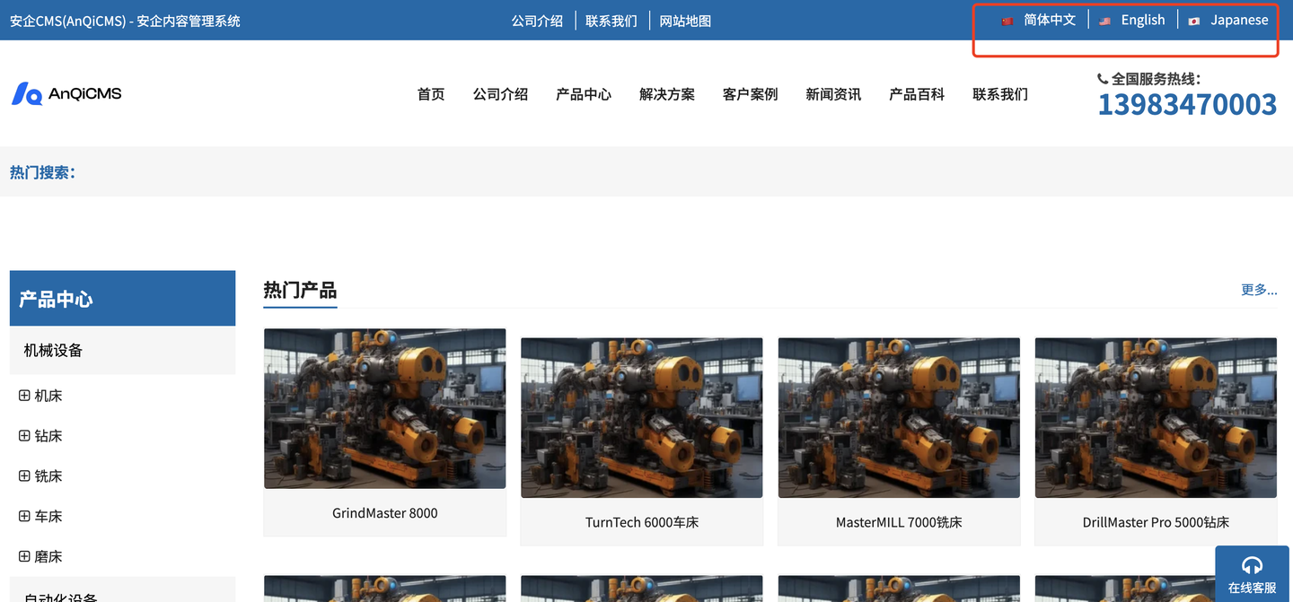Click the 安企CMS site title text
This screenshot has height=602, width=1293.
click(126, 21)
